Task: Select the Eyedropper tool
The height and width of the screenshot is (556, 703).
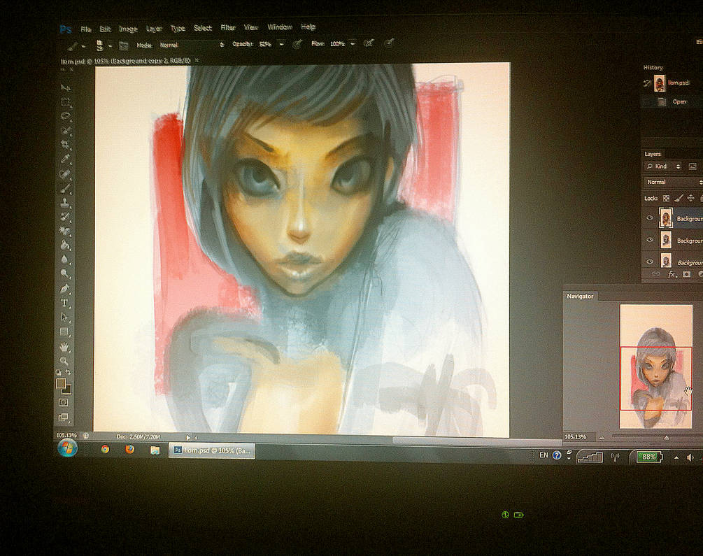Action: tap(66, 159)
